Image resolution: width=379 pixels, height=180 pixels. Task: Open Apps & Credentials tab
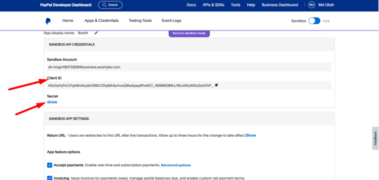pos(102,21)
